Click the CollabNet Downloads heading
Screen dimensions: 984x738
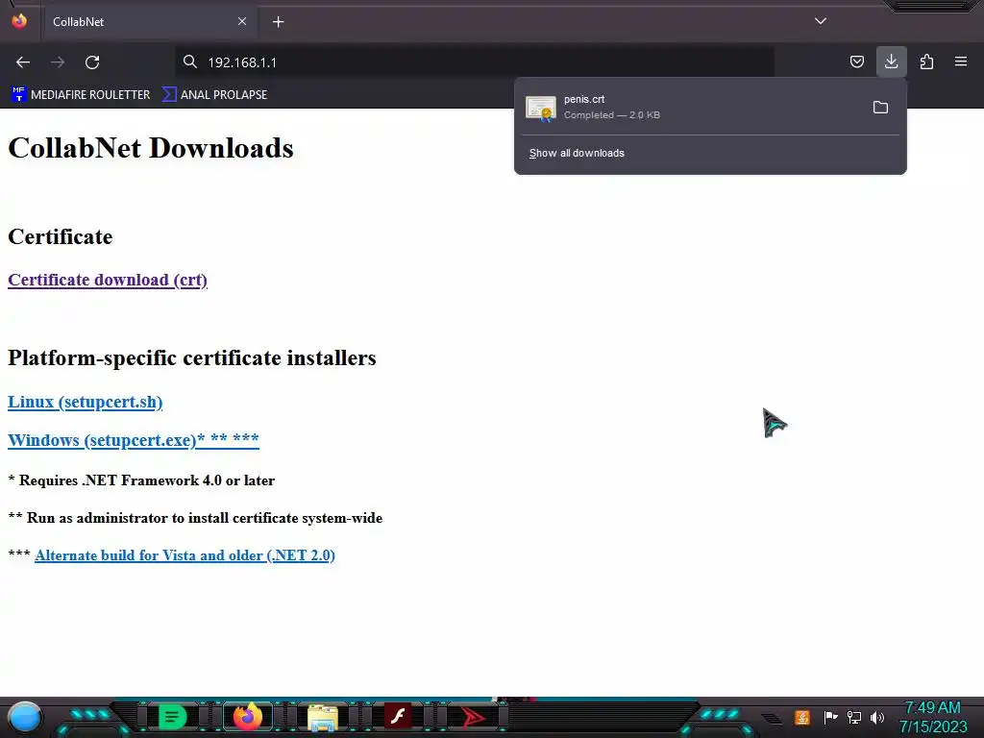pyautogui.click(x=151, y=148)
